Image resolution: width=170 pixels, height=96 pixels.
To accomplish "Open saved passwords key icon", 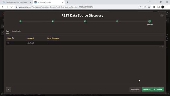I will coord(141,7).
